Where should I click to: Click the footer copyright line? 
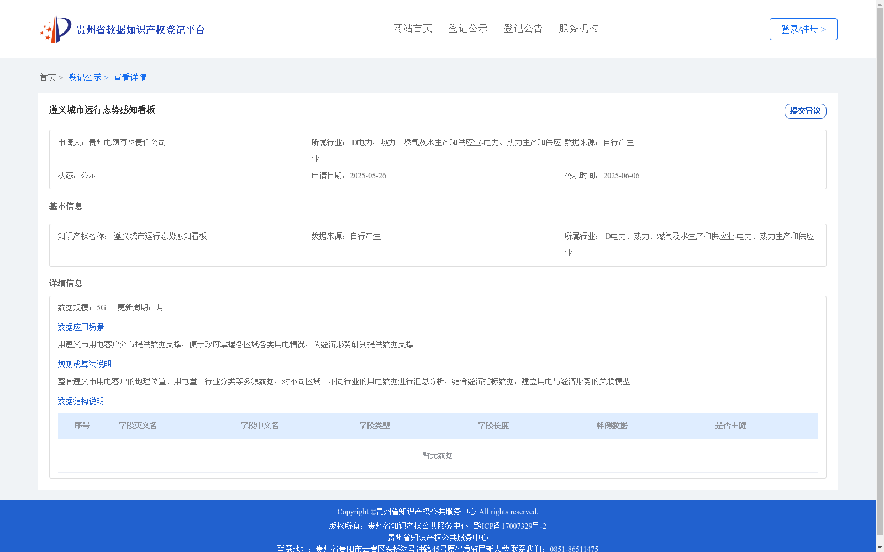coord(438,512)
